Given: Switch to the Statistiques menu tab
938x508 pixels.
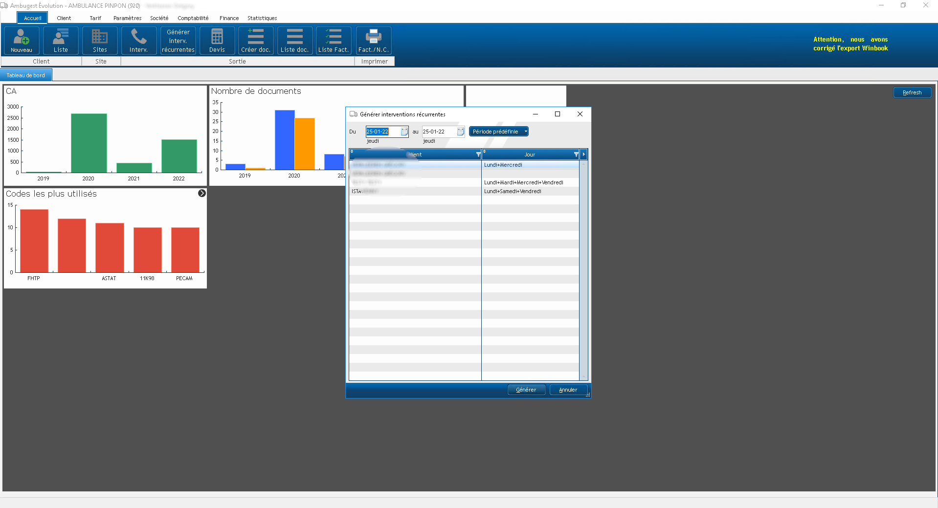Looking at the screenshot, I should [262, 18].
